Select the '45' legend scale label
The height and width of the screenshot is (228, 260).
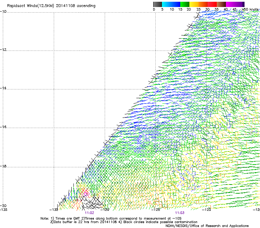click(234, 9)
